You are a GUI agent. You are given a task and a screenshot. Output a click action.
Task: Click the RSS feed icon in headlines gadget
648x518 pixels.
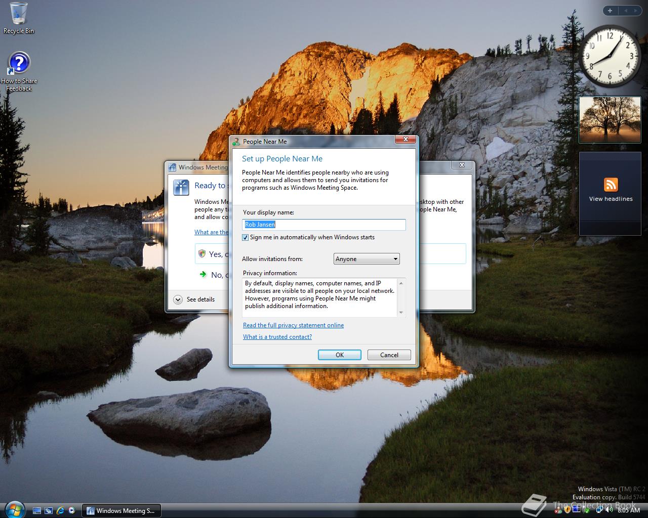point(611,185)
